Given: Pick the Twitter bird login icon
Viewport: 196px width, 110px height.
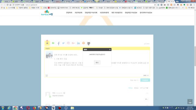Looking at the screenshot, I should tap(63, 43).
